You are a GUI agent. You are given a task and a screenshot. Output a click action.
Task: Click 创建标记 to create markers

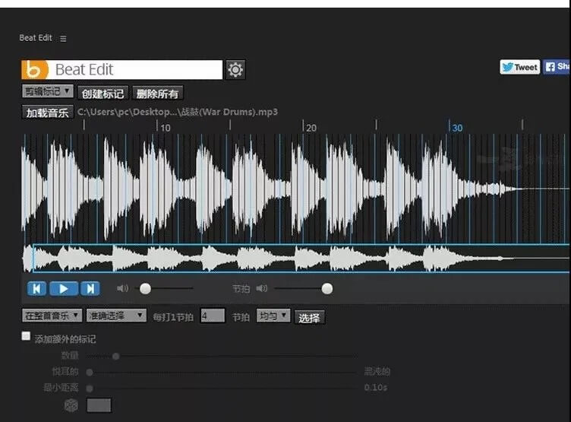pyautogui.click(x=103, y=94)
